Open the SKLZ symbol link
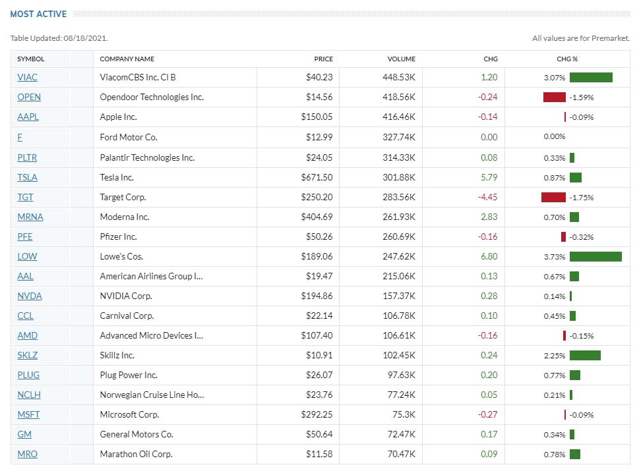The height and width of the screenshot is (471, 639). tap(27, 355)
